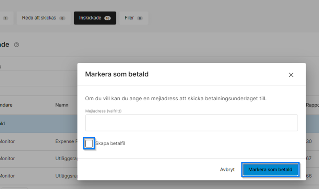Image resolution: width=319 pixels, height=189 pixels.
Task: Switch to Redo att skickas tab
Action: [x=43, y=18]
